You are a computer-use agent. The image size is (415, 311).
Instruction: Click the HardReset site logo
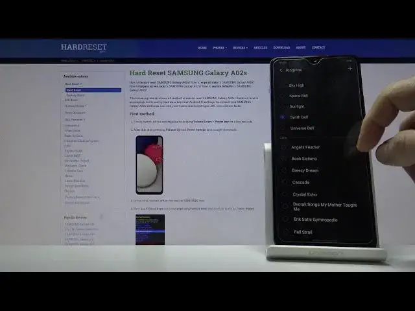[x=84, y=47]
